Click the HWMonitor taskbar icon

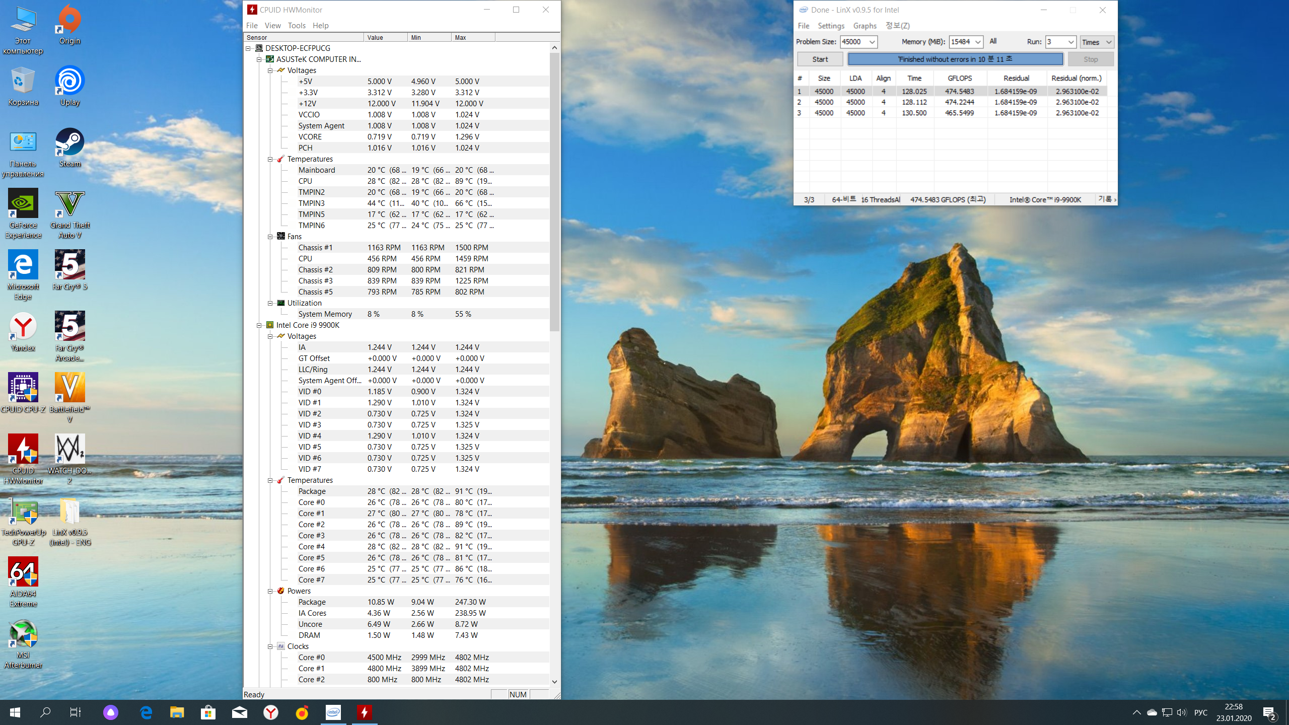365,712
